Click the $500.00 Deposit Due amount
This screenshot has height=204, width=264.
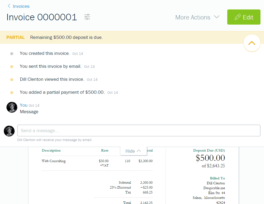pos(210,158)
